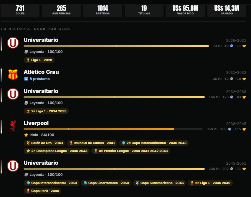Click the scroll icon beside 2026–2031 Leyenda
251x197 pixels.
click(26, 52)
